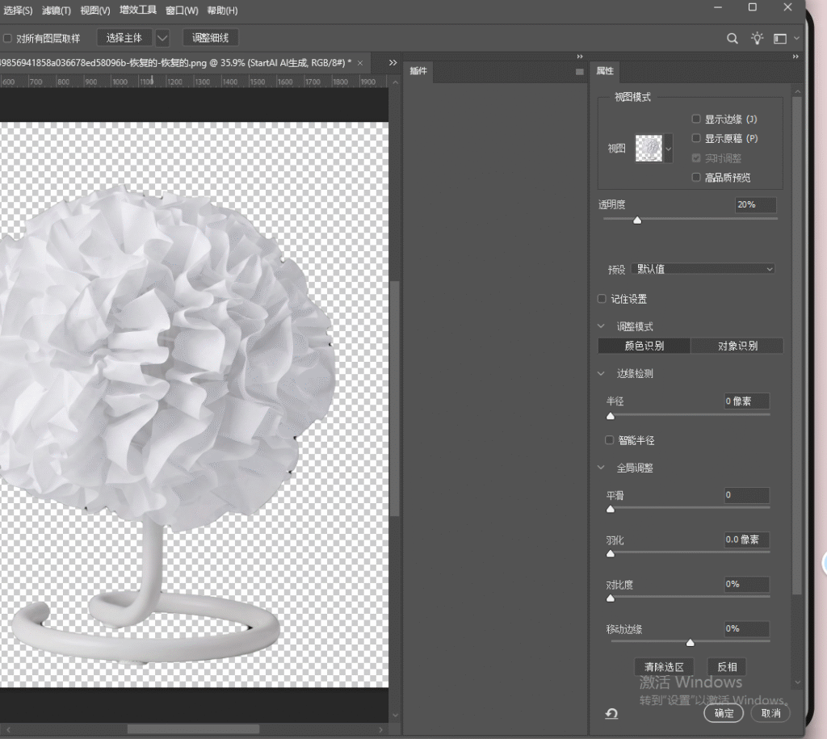The height and width of the screenshot is (739, 827).
Task: Toggle 对所有图层取样 checkbox
Action: click(7, 38)
